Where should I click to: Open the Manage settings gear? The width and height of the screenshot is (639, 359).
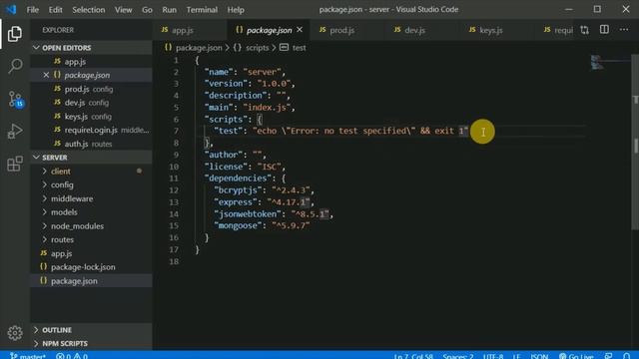pos(15,332)
